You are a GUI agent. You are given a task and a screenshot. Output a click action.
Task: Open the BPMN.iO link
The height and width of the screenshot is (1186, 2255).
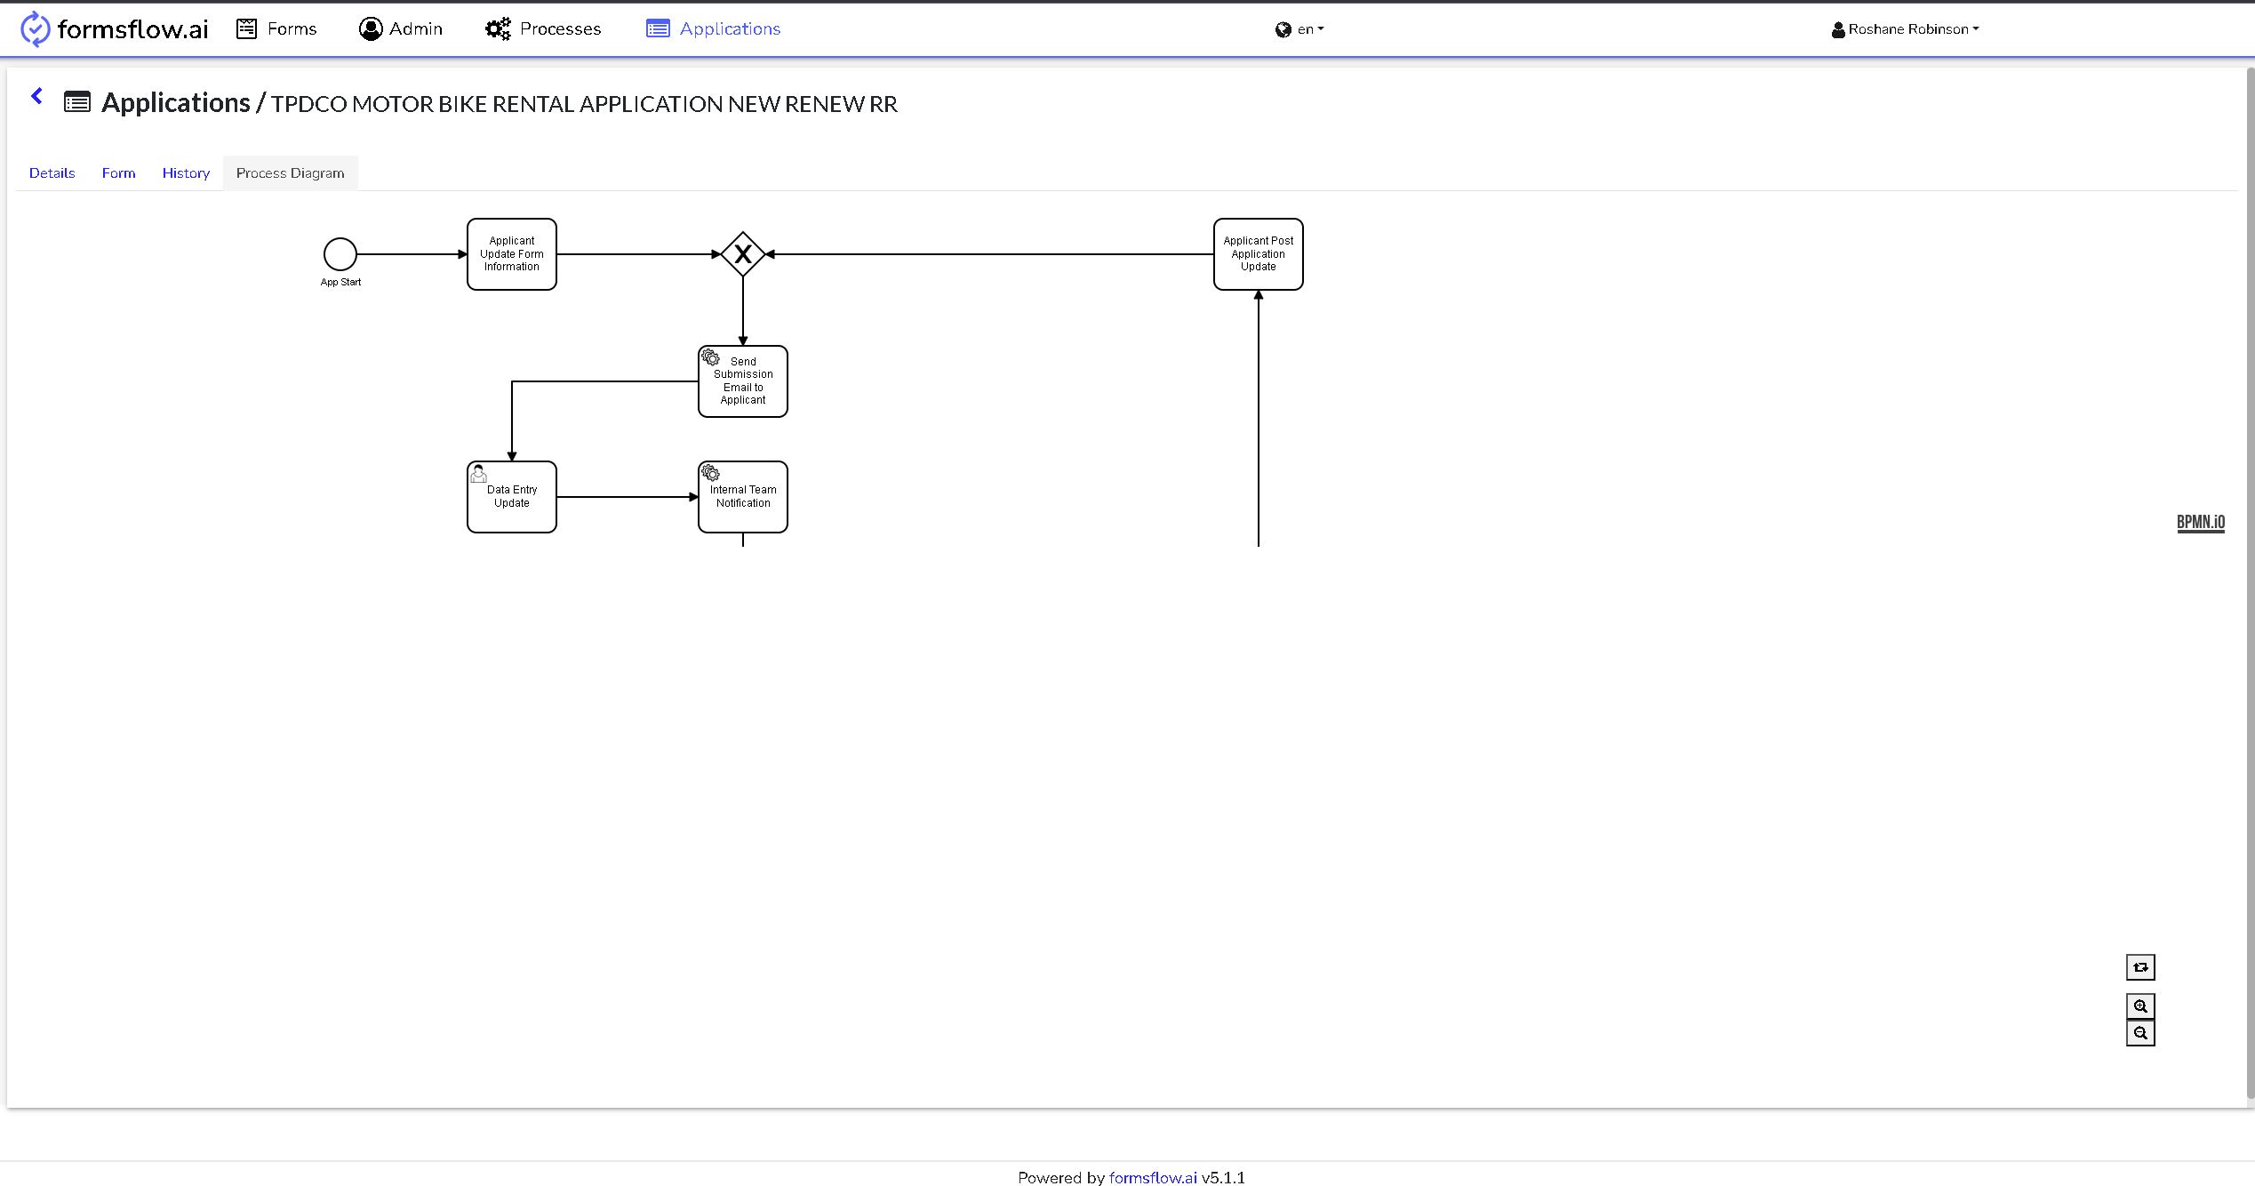tap(2200, 522)
